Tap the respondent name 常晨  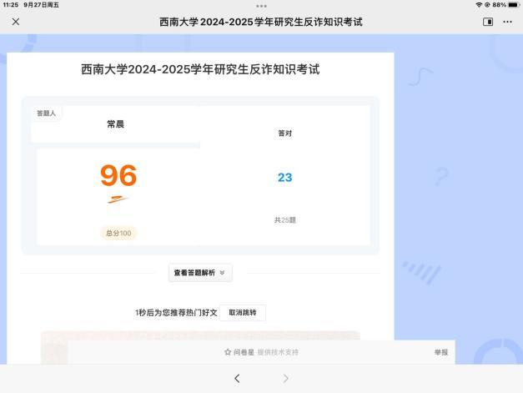click(x=115, y=124)
